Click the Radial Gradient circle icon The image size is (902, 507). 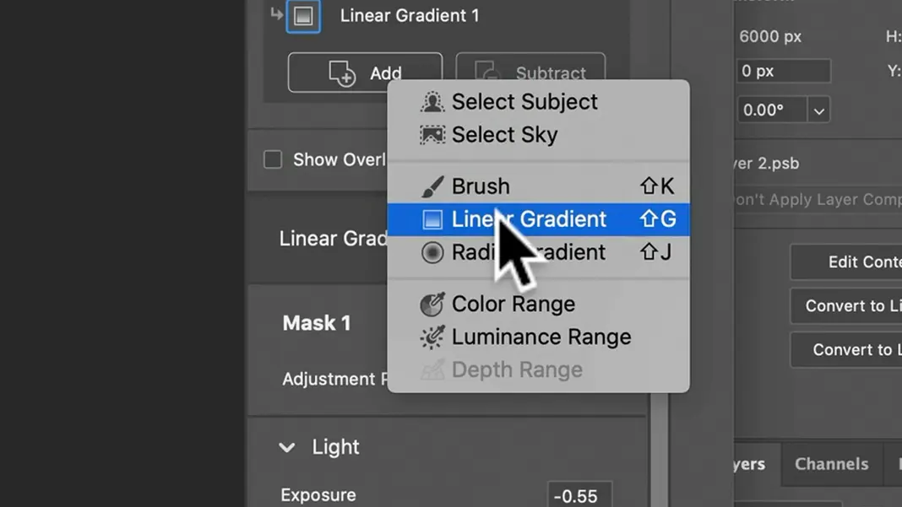point(432,252)
